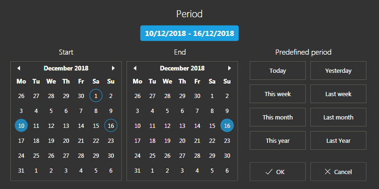
Task: Go to previous month in Start calendar
Action: coord(19,68)
